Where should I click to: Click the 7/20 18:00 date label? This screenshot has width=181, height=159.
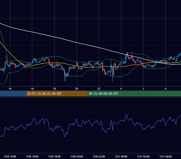(54, 156)
